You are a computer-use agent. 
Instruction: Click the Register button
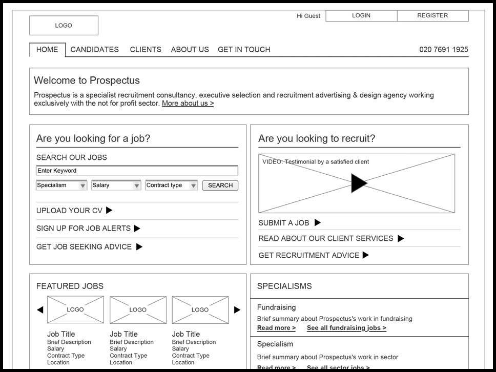click(433, 15)
